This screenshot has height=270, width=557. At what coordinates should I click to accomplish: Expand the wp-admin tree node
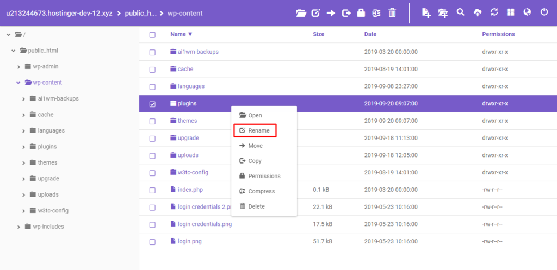pos(18,67)
